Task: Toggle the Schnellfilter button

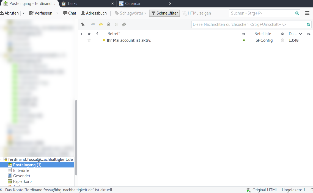Action: (164, 13)
